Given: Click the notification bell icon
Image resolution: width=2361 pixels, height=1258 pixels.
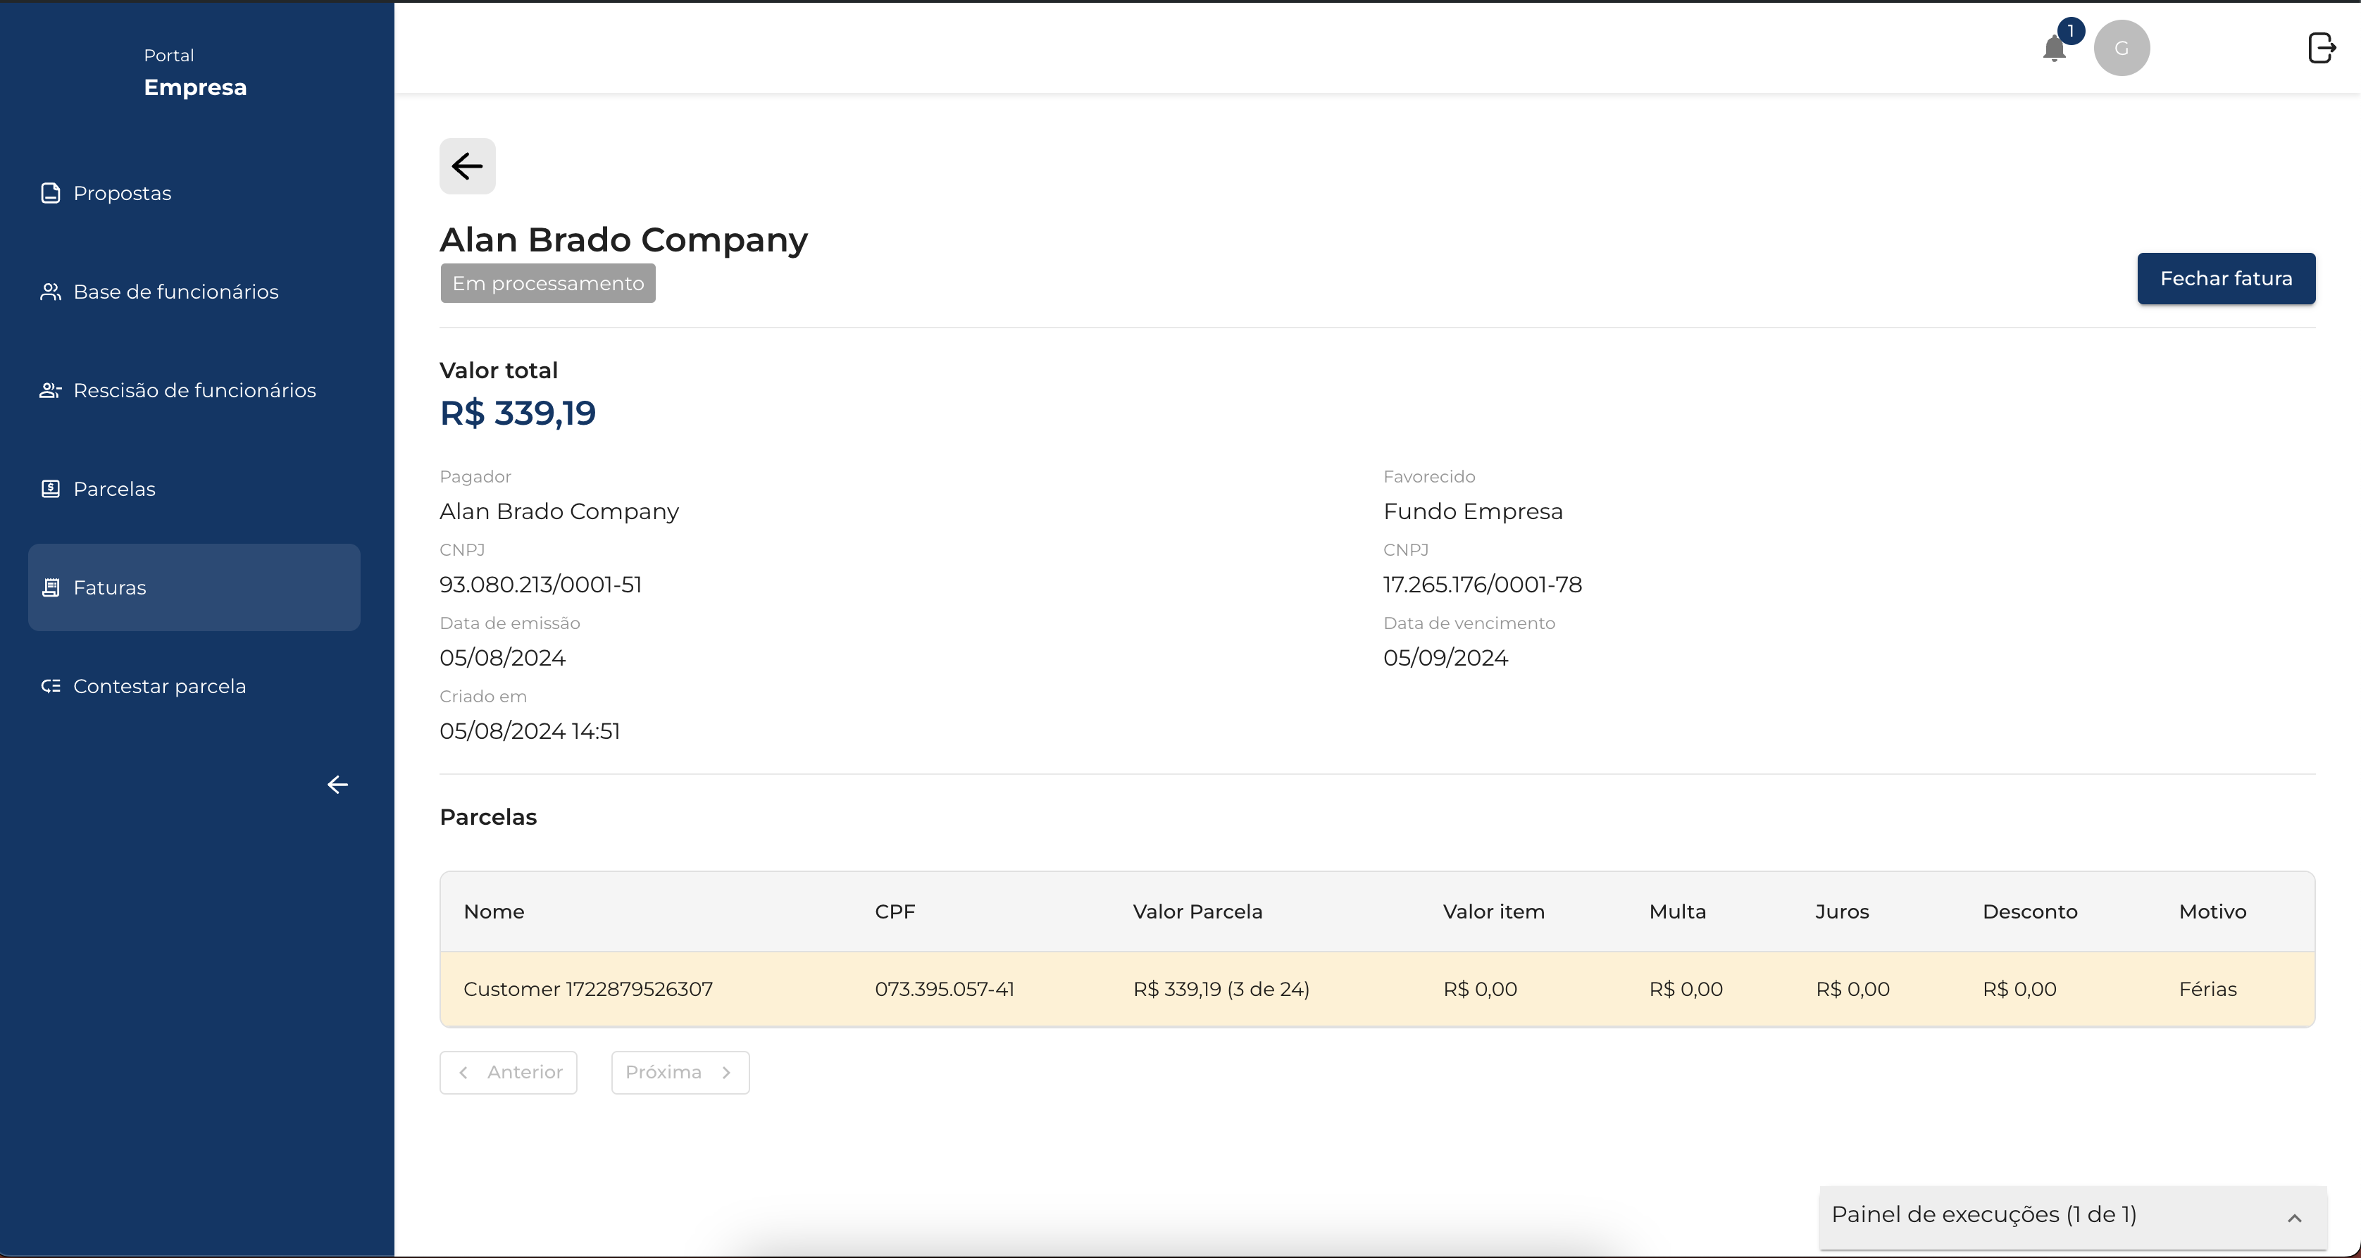Looking at the screenshot, I should click(2054, 49).
